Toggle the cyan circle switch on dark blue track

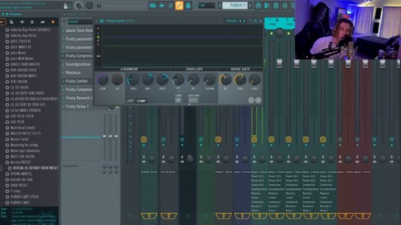tap(237, 139)
